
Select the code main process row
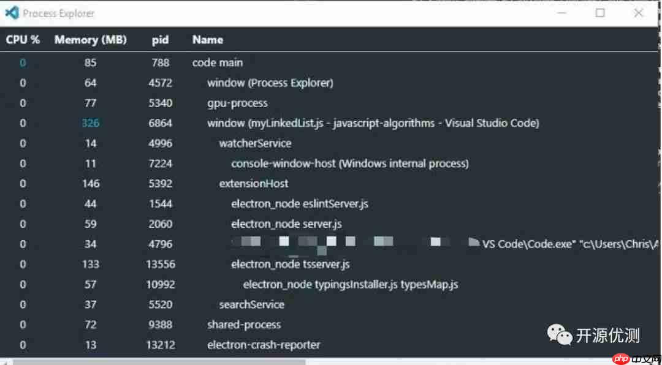217,62
